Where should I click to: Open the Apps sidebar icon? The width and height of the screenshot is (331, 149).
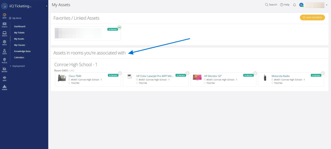(4, 78)
